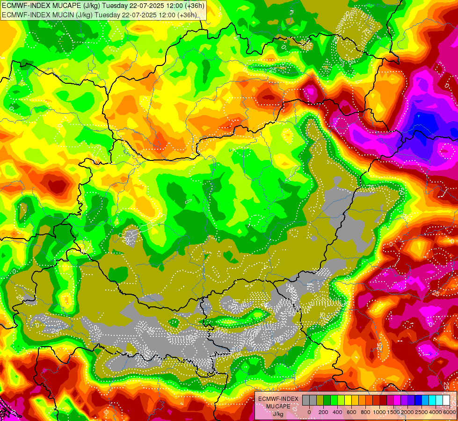Viewport: 458px width, 421px height.
Task: Click the legend's 2500 tick label
Action: tap(422, 412)
